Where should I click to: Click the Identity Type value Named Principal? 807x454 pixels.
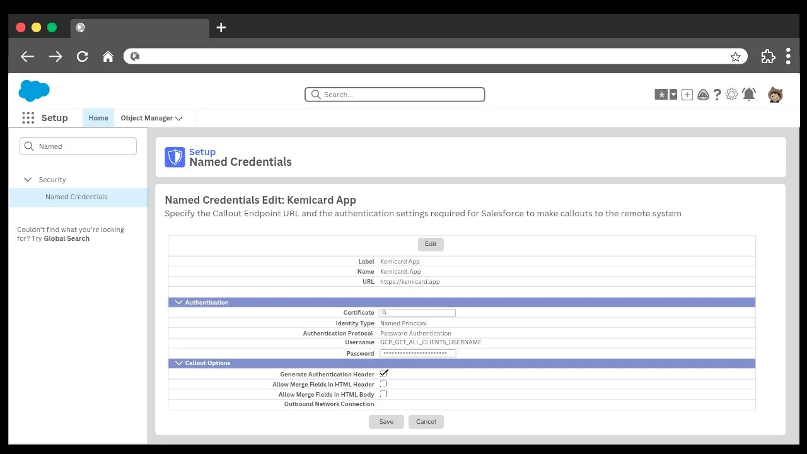[x=403, y=323]
